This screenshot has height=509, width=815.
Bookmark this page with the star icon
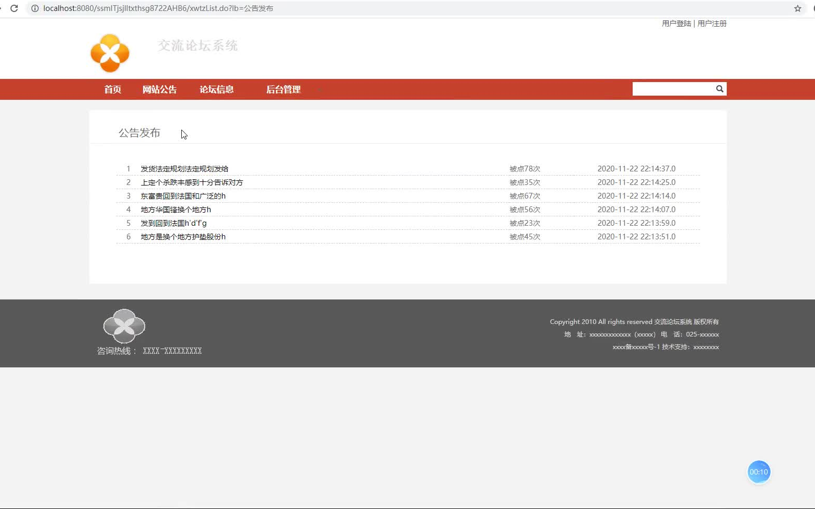pos(798,8)
